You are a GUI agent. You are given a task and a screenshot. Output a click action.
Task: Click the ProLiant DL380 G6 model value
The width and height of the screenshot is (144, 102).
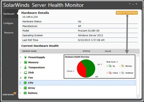(x=89, y=31)
